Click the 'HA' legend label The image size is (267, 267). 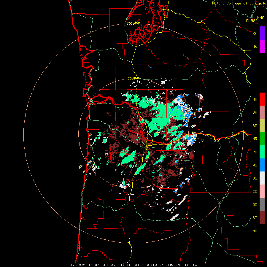(x=255, y=99)
